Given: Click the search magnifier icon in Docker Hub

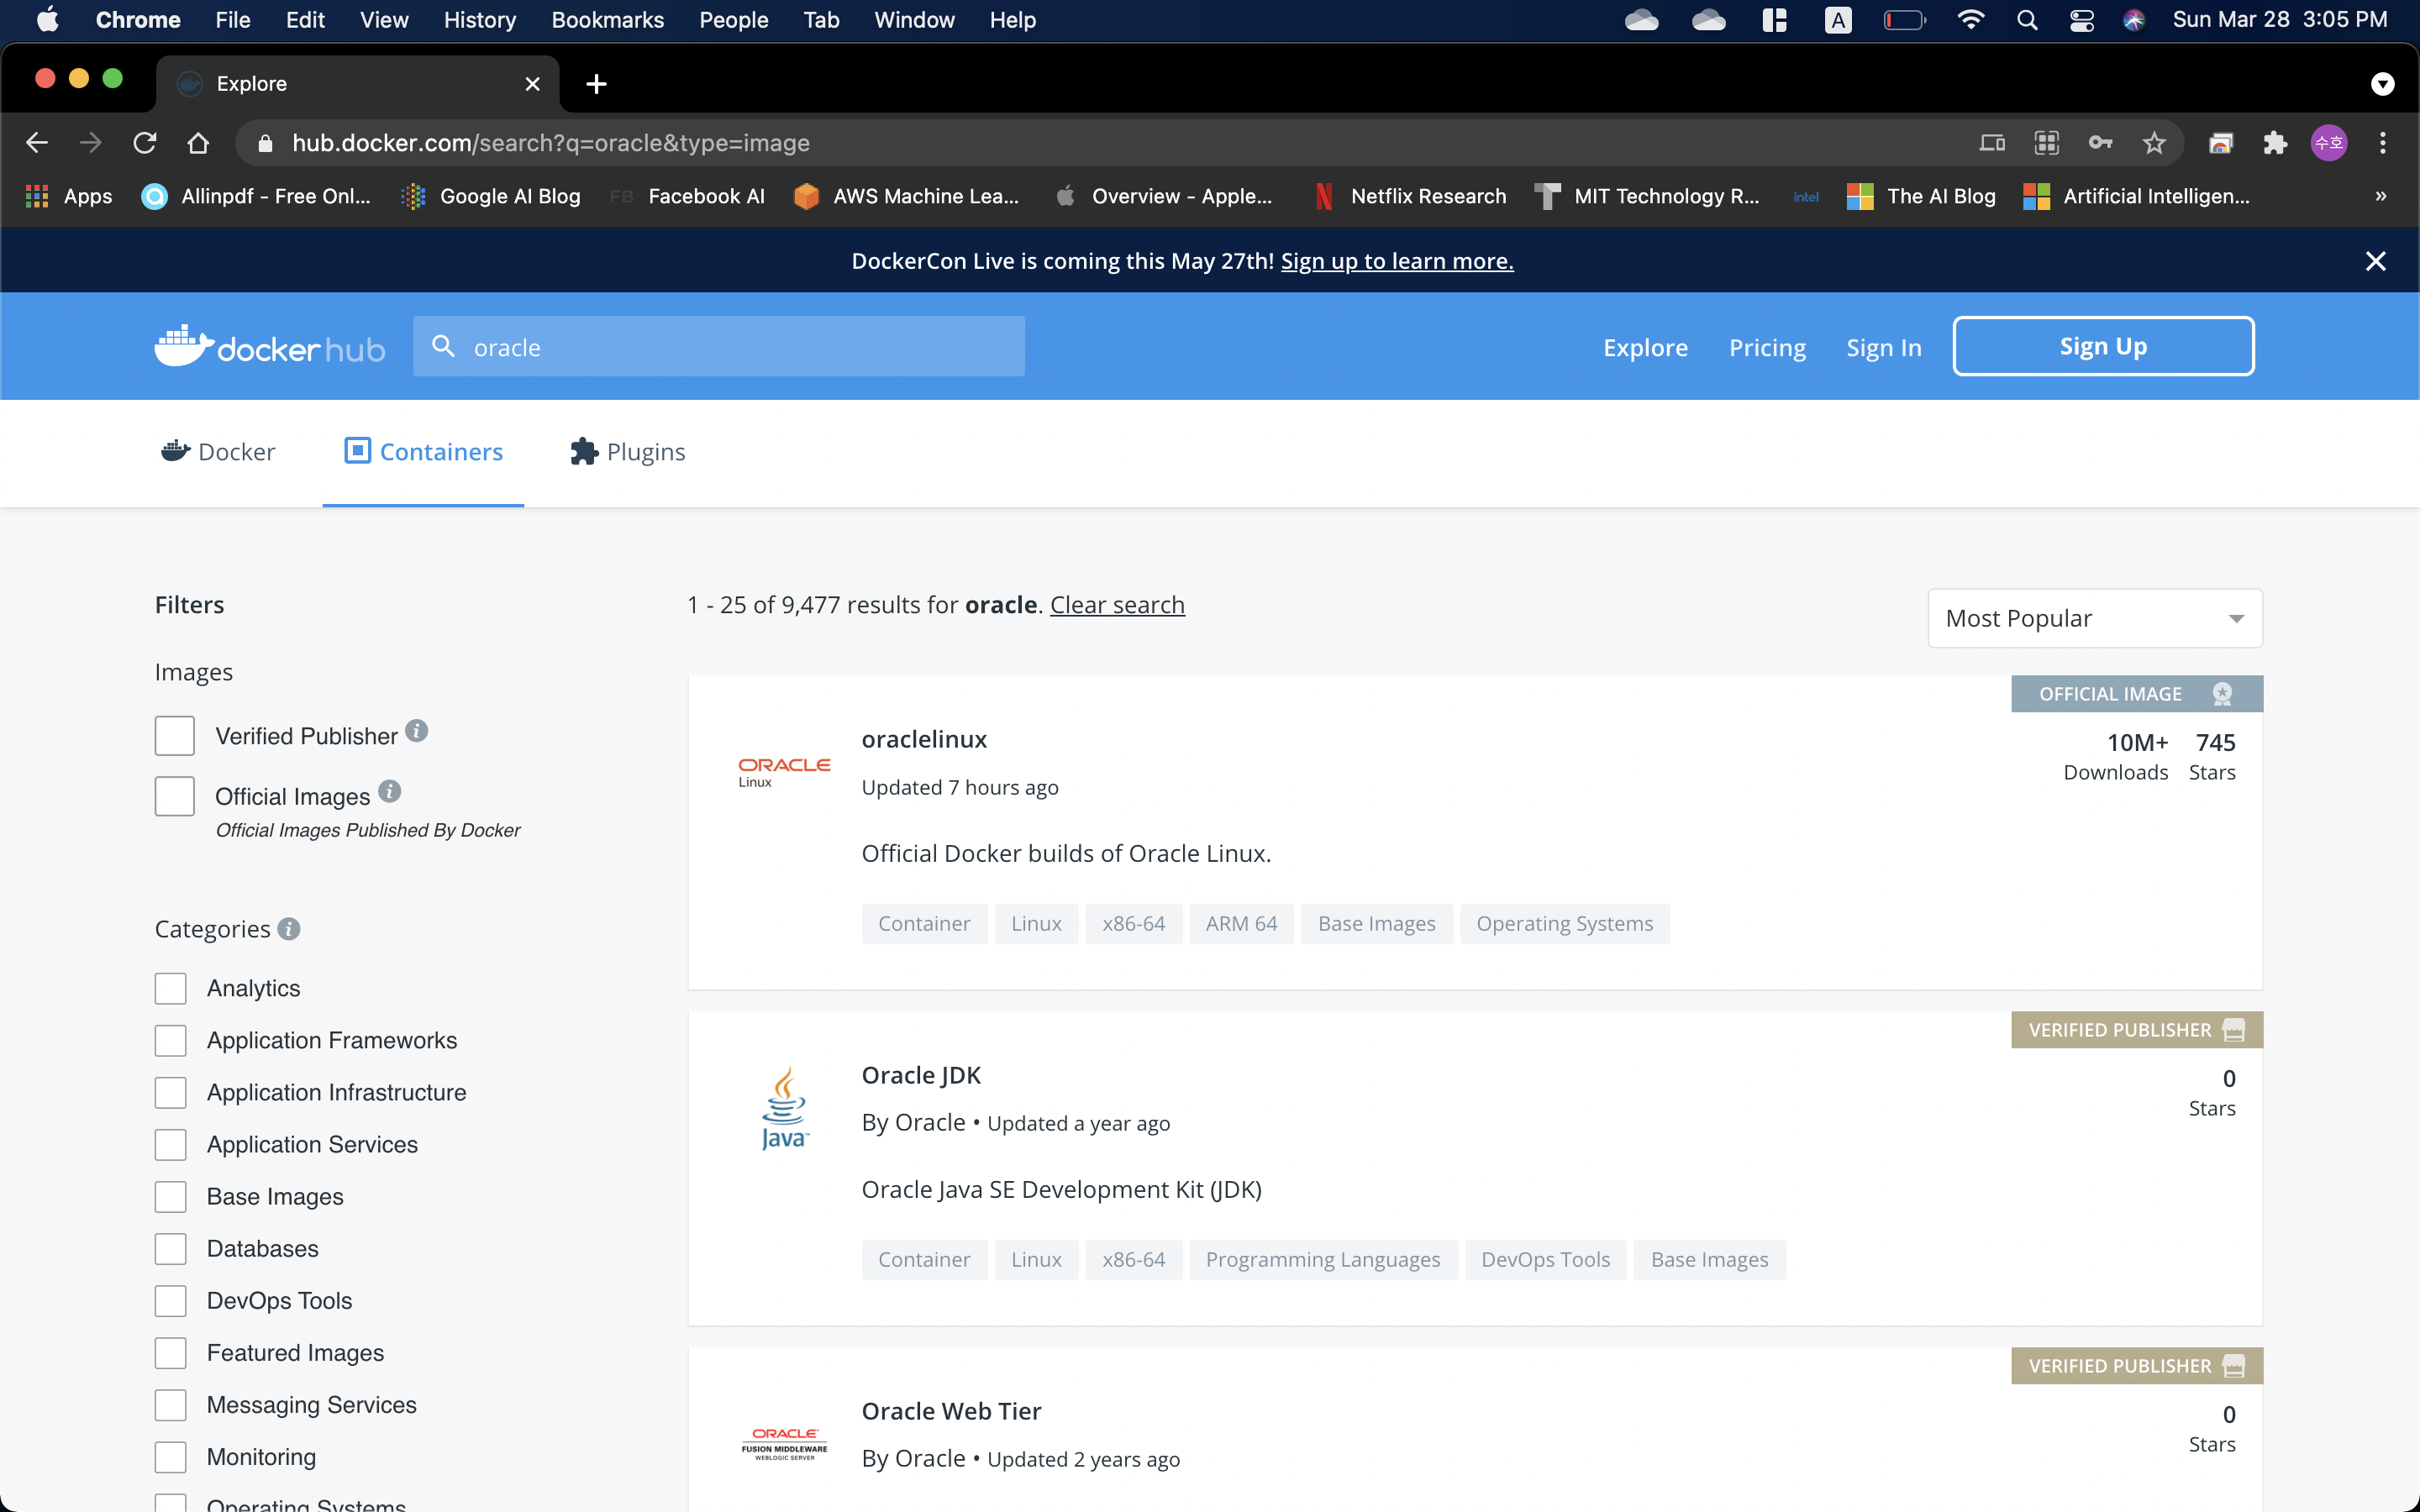Looking at the screenshot, I should click(x=443, y=346).
